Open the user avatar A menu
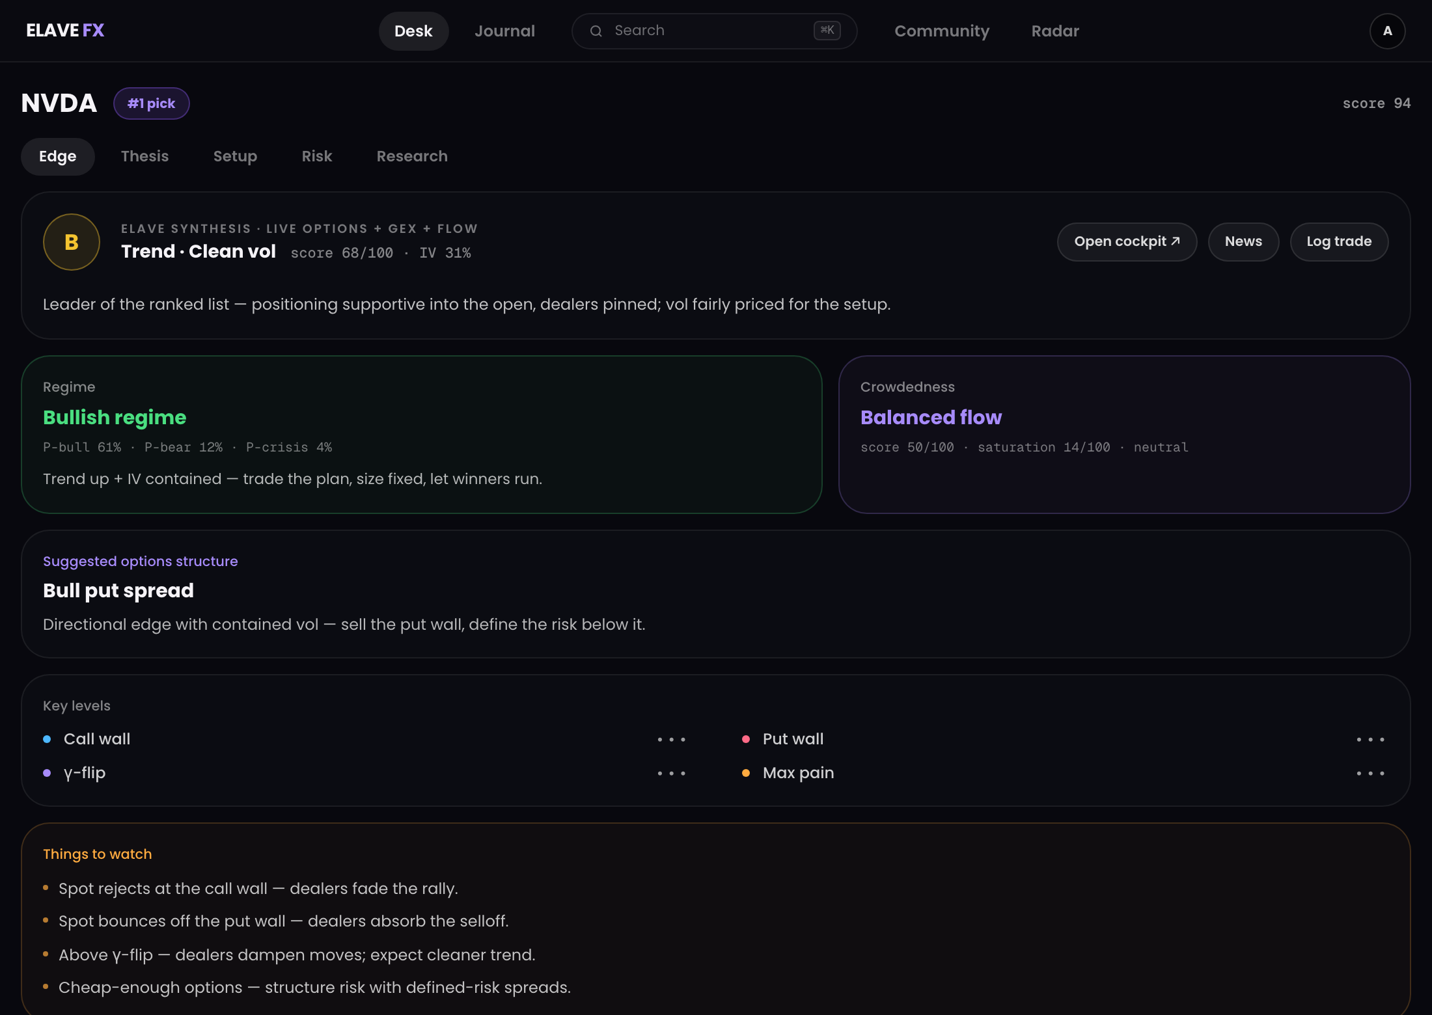Image resolution: width=1432 pixels, height=1015 pixels. [x=1387, y=31]
